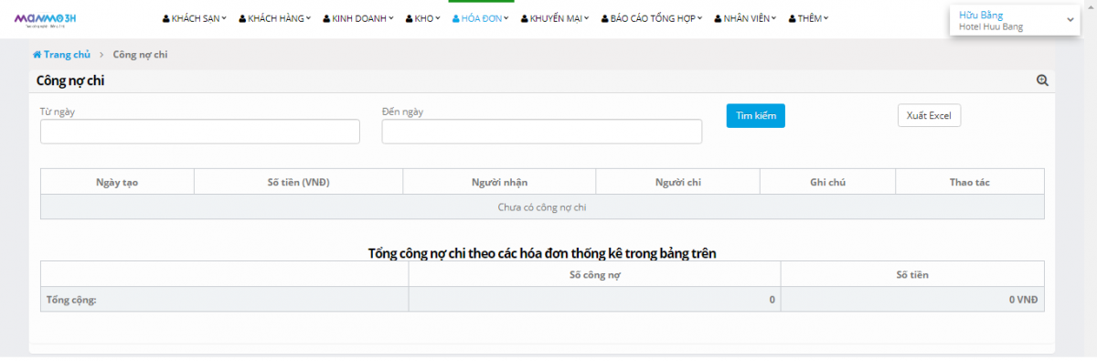Image resolution: width=1097 pixels, height=361 pixels.
Task: Click the Người nhận column header
Action: pyautogui.click(x=499, y=182)
